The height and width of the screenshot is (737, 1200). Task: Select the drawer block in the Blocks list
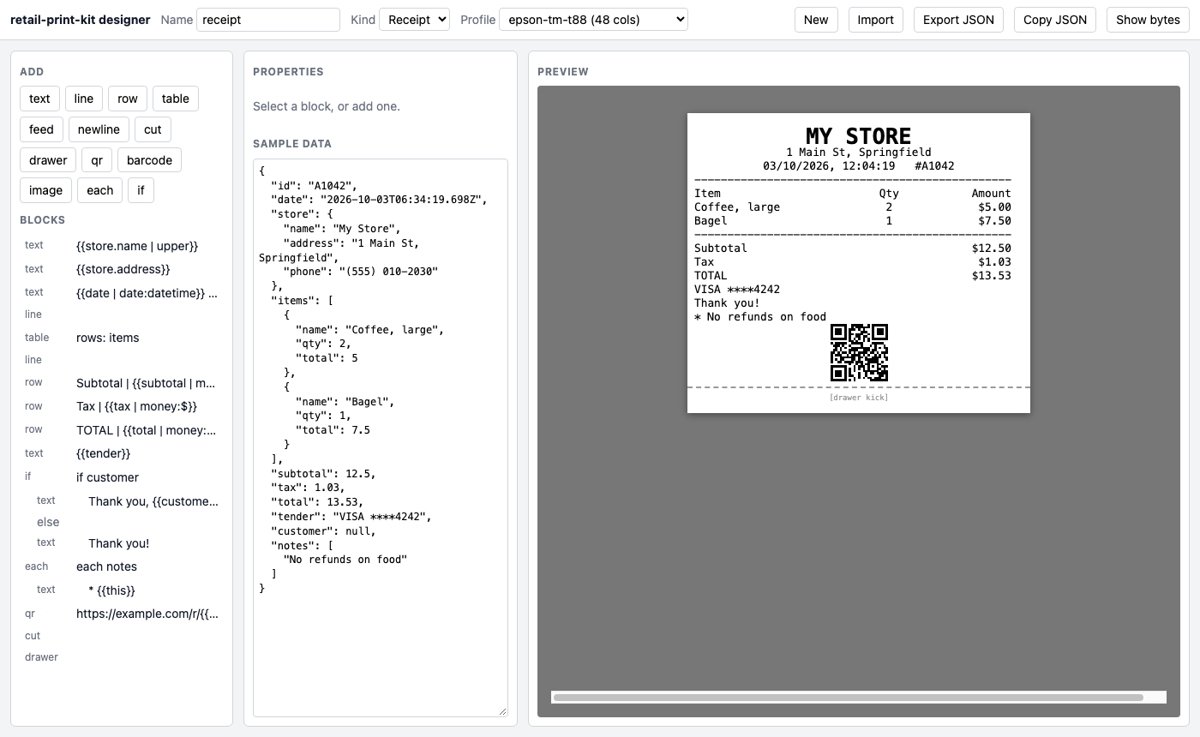pyautogui.click(x=122, y=657)
